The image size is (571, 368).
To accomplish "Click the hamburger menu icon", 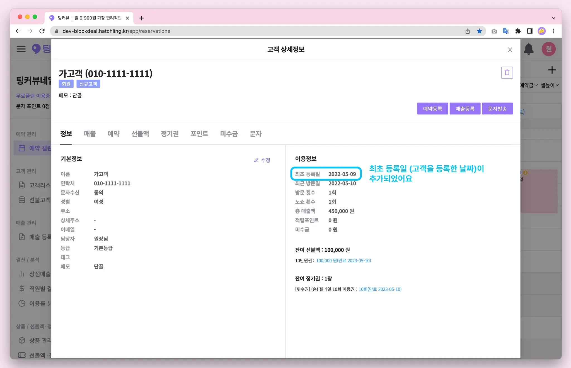I will click(x=21, y=49).
